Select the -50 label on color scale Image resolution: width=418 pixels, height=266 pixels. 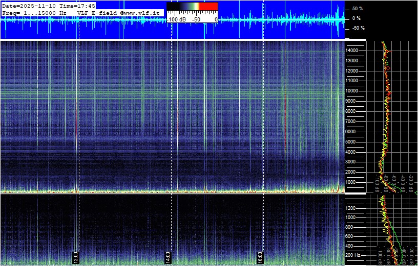[196, 19]
